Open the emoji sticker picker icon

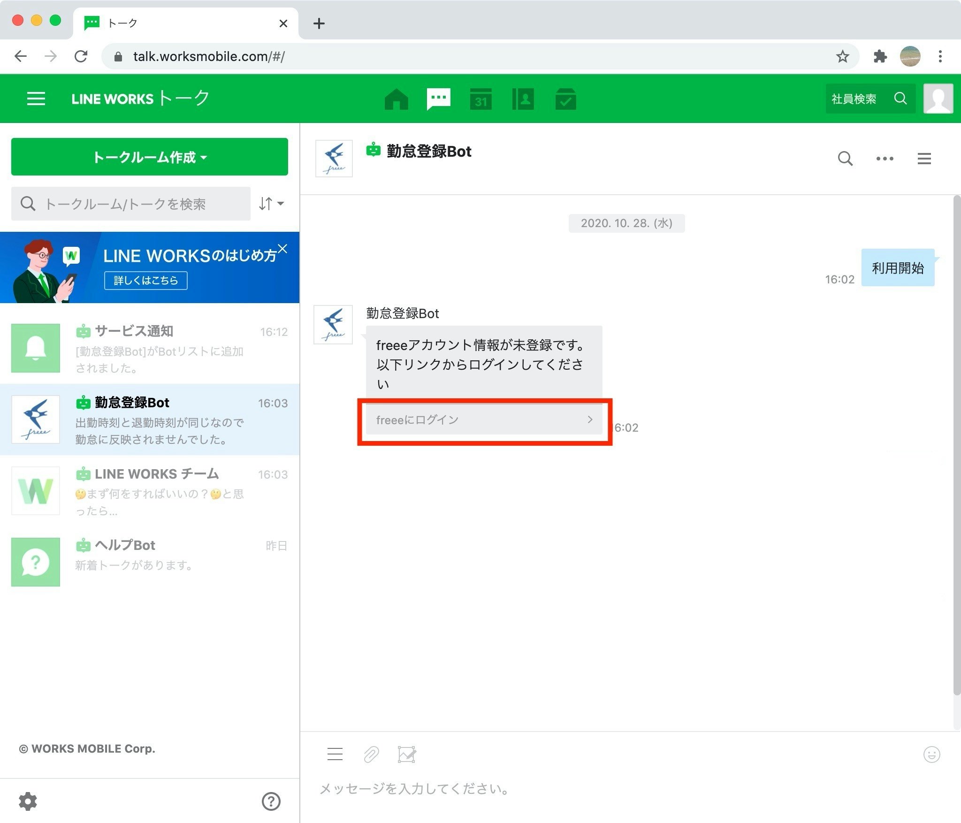931,754
